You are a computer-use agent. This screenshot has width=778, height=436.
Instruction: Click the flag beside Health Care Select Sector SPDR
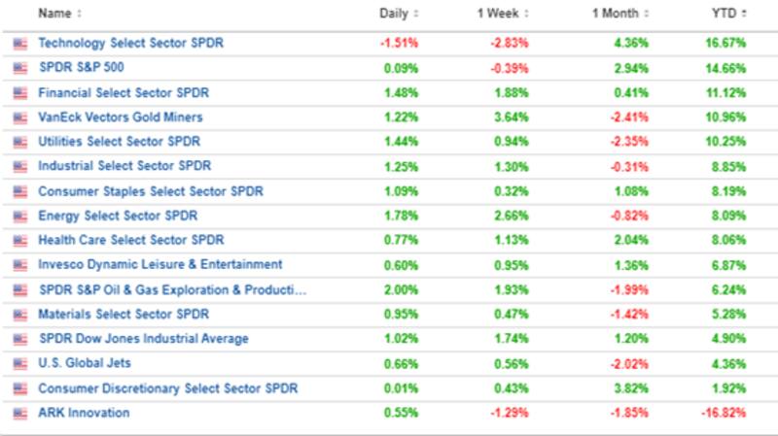(x=20, y=241)
